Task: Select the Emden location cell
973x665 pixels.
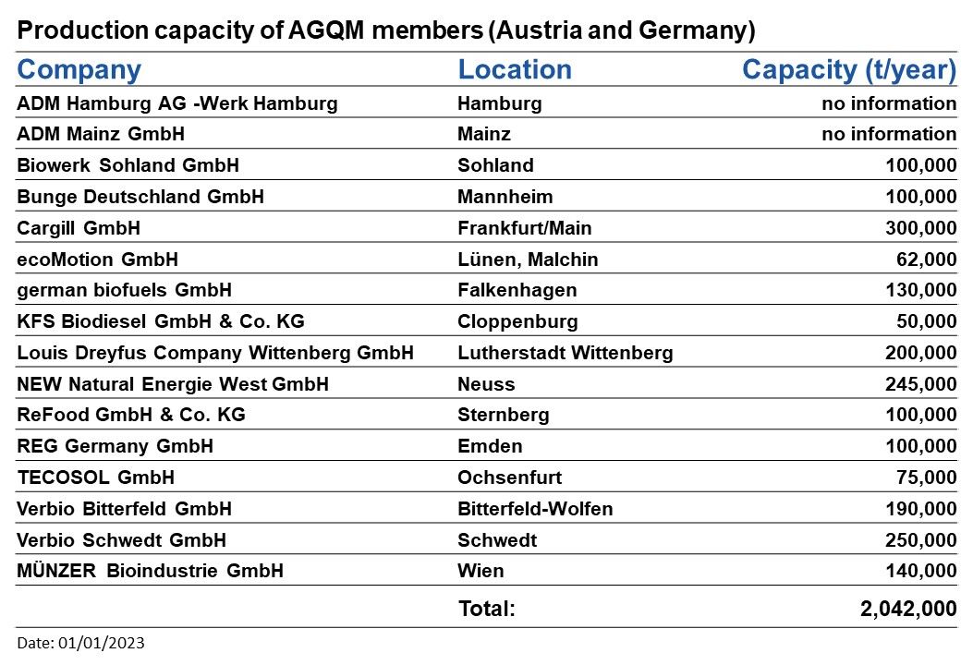Action: (x=490, y=446)
